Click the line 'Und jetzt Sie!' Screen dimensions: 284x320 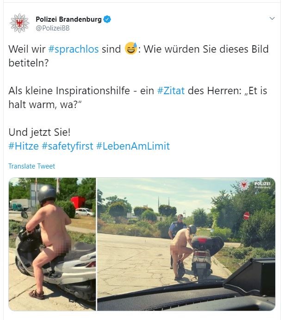click(39, 132)
